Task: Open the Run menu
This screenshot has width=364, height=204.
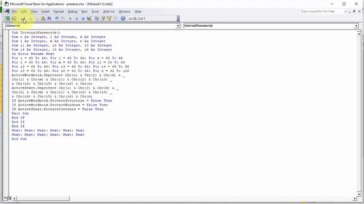Action: click(x=84, y=11)
